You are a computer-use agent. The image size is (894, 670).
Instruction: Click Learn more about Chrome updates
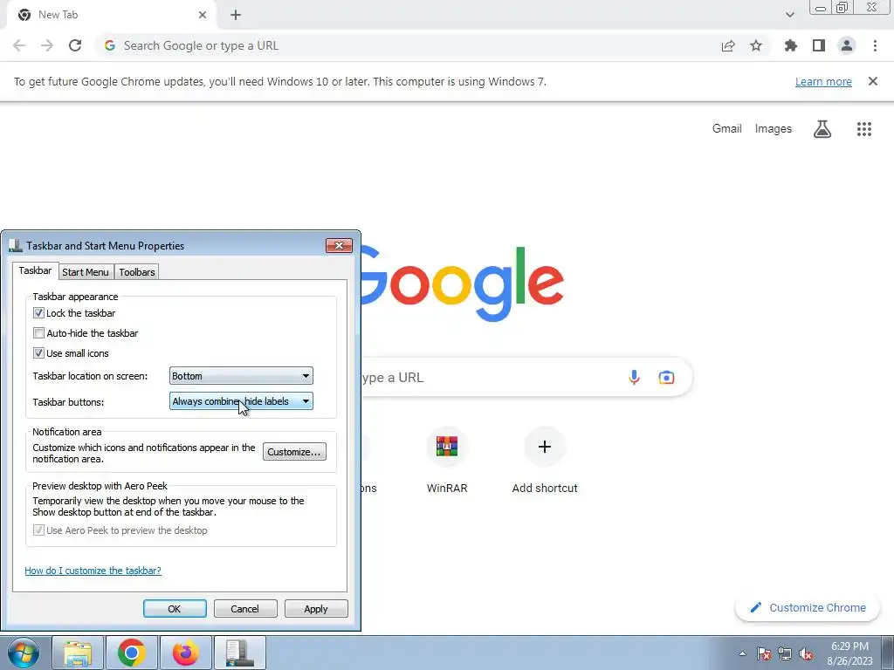[823, 81]
